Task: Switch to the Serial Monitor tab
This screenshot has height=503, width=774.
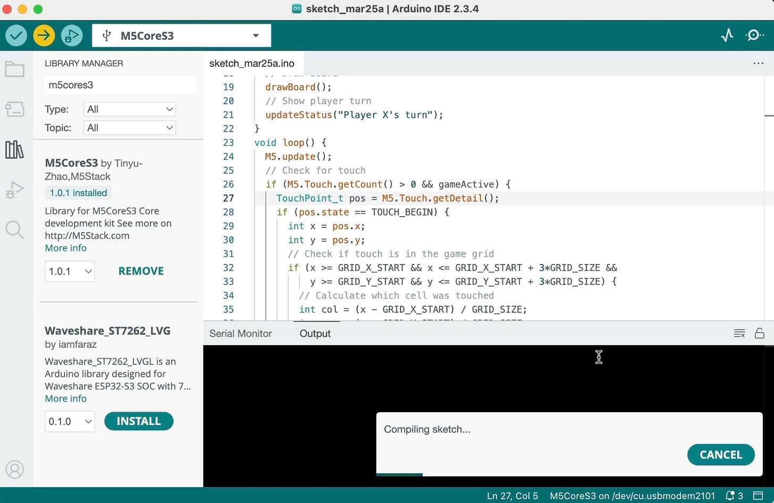Action: [x=240, y=334]
